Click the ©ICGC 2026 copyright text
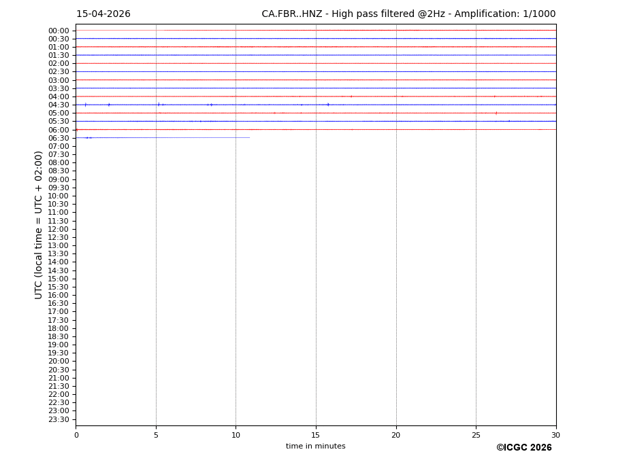 [x=523, y=448]
